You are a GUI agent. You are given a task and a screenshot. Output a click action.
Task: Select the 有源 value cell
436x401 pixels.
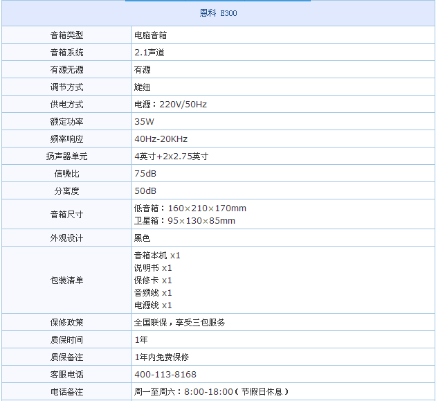pyautogui.click(x=283, y=69)
